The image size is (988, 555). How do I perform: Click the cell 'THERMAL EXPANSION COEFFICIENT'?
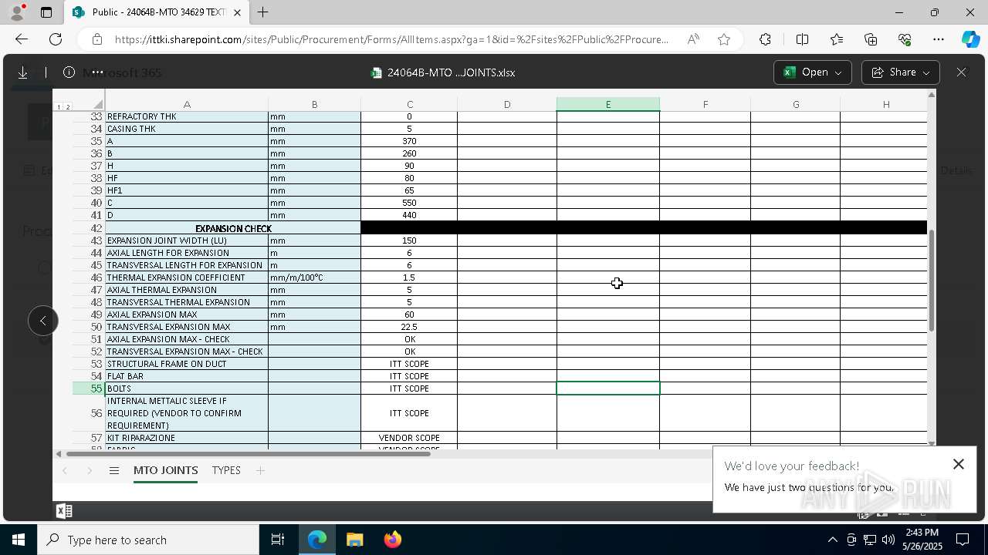click(x=187, y=277)
